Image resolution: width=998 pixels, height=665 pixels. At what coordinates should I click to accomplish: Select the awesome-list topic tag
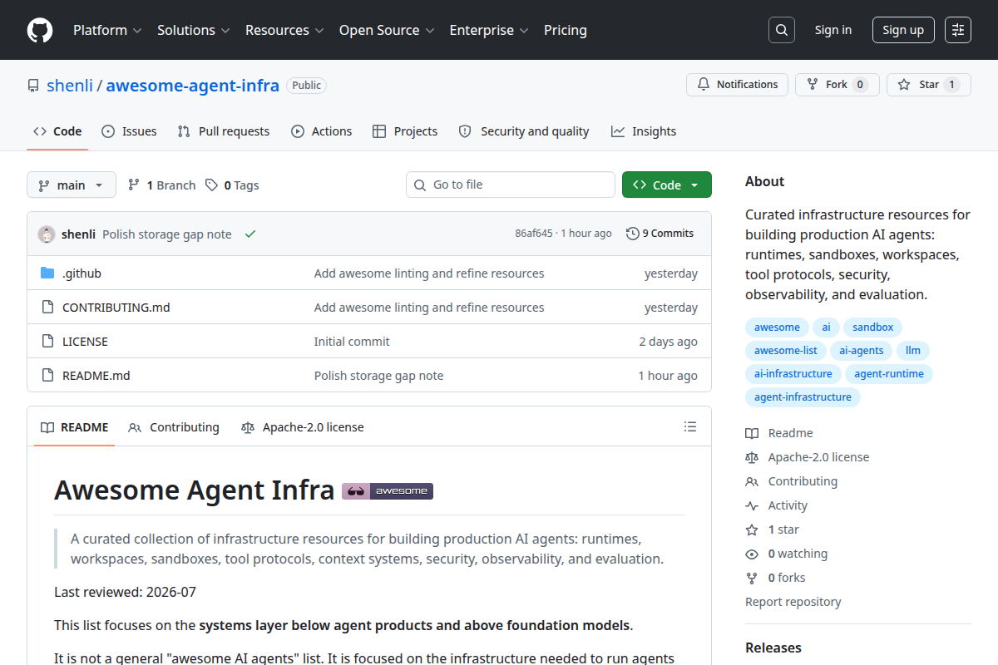(x=786, y=351)
